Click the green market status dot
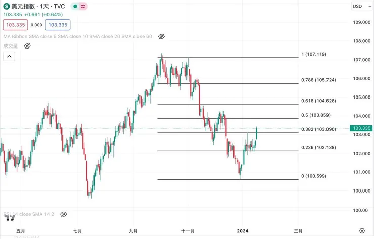Screen dimensions: 374x239 [74, 7]
